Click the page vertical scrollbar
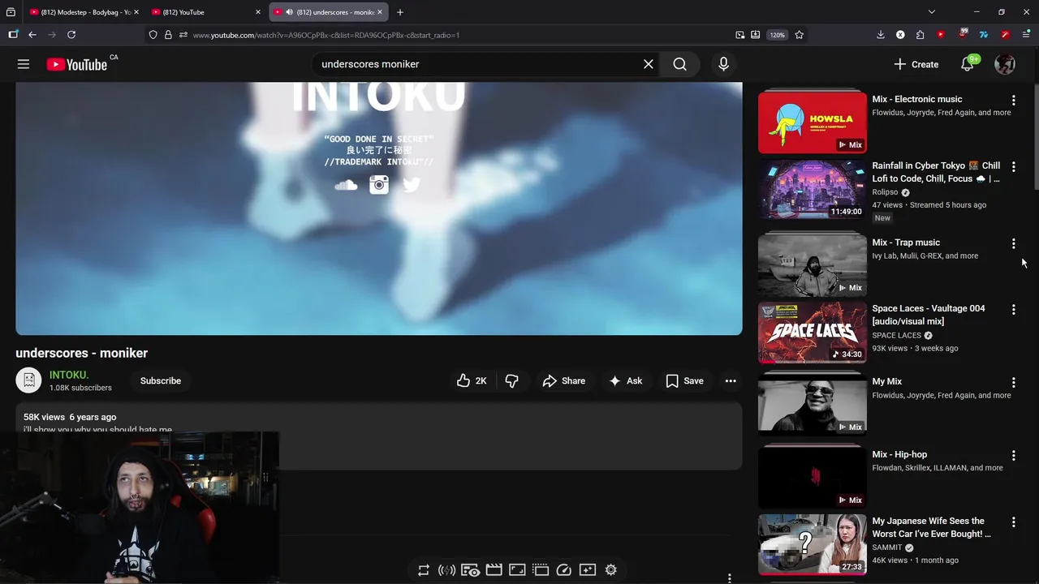Viewport: 1039px width, 584px height. click(x=1035, y=138)
